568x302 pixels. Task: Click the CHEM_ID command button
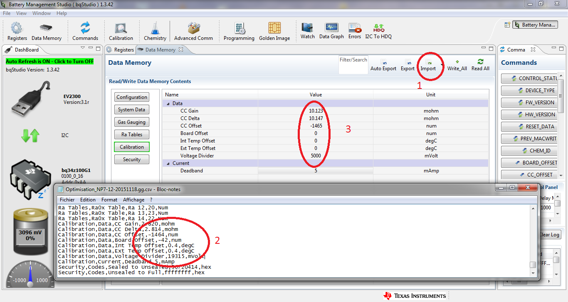[x=529, y=150]
